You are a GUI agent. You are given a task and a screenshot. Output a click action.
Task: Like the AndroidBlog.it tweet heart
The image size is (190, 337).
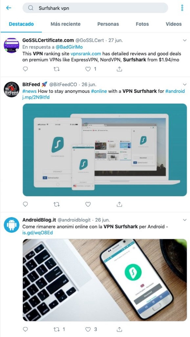(x=88, y=329)
